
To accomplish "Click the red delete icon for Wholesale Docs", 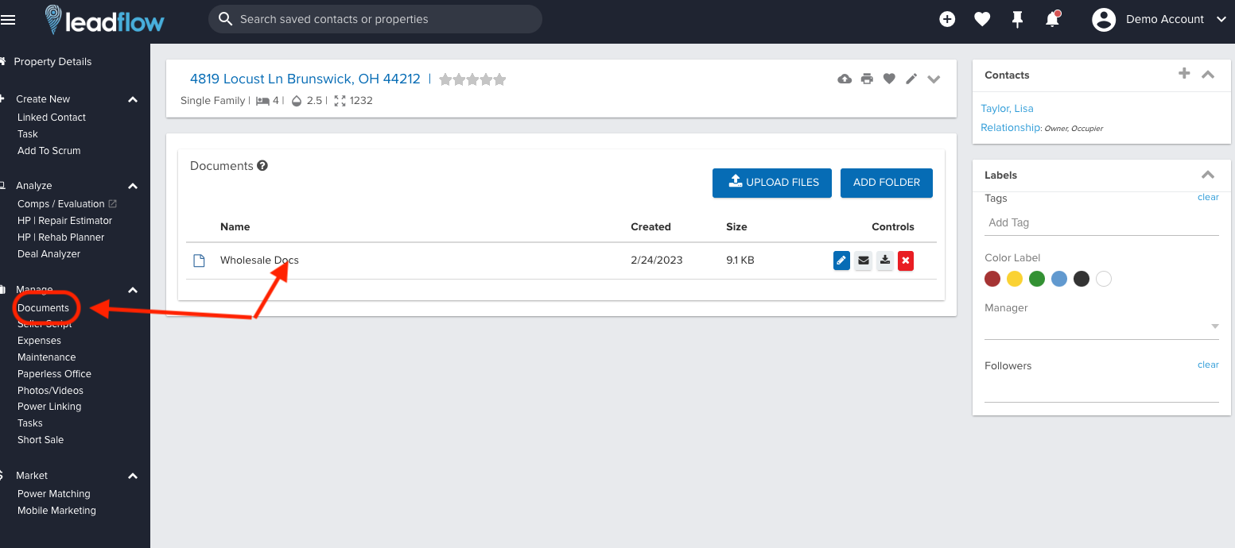I will [905, 260].
